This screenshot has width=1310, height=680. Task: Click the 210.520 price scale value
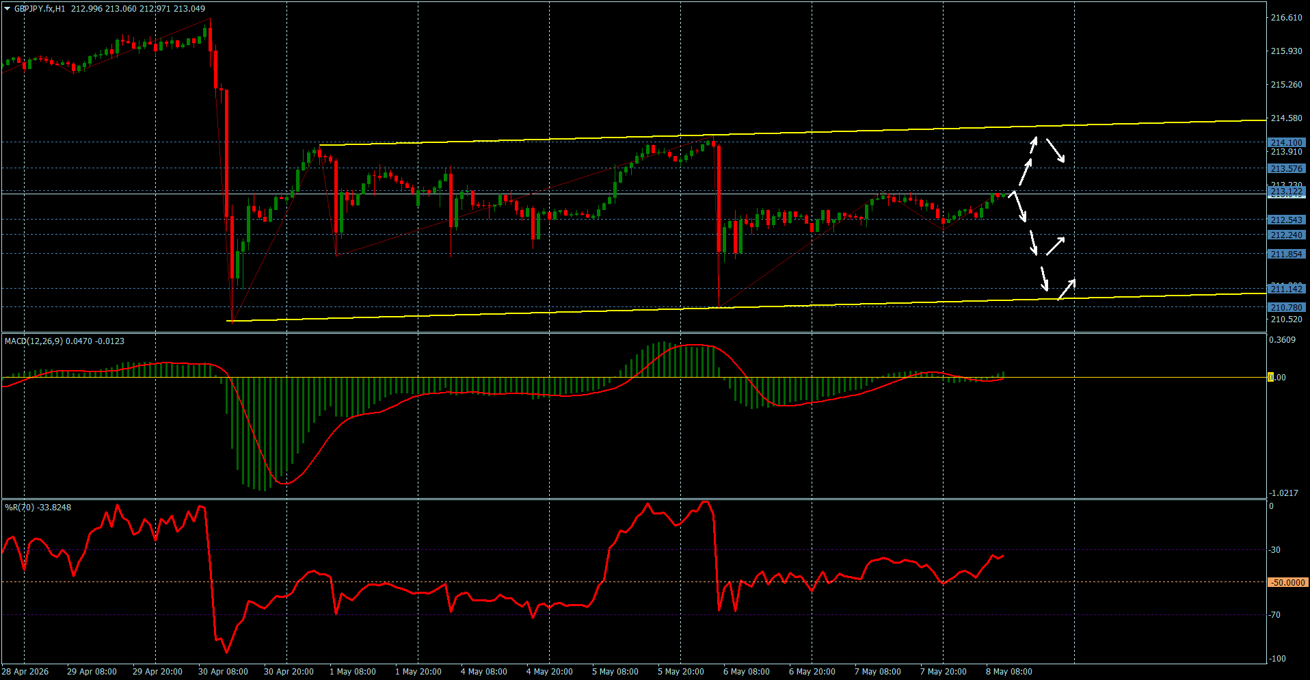tap(1286, 319)
